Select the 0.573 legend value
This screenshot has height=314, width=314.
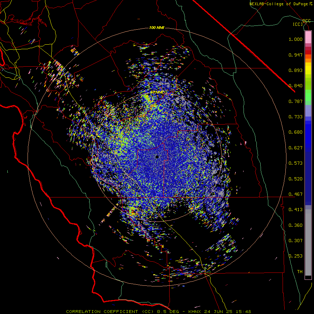click(x=296, y=163)
